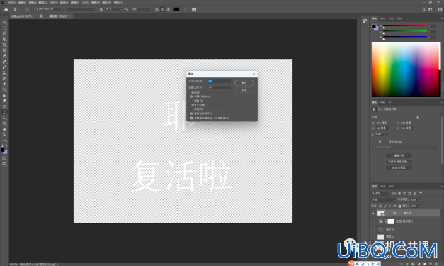
Task: Open the Create Warped Text option
Action: (185, 9)
